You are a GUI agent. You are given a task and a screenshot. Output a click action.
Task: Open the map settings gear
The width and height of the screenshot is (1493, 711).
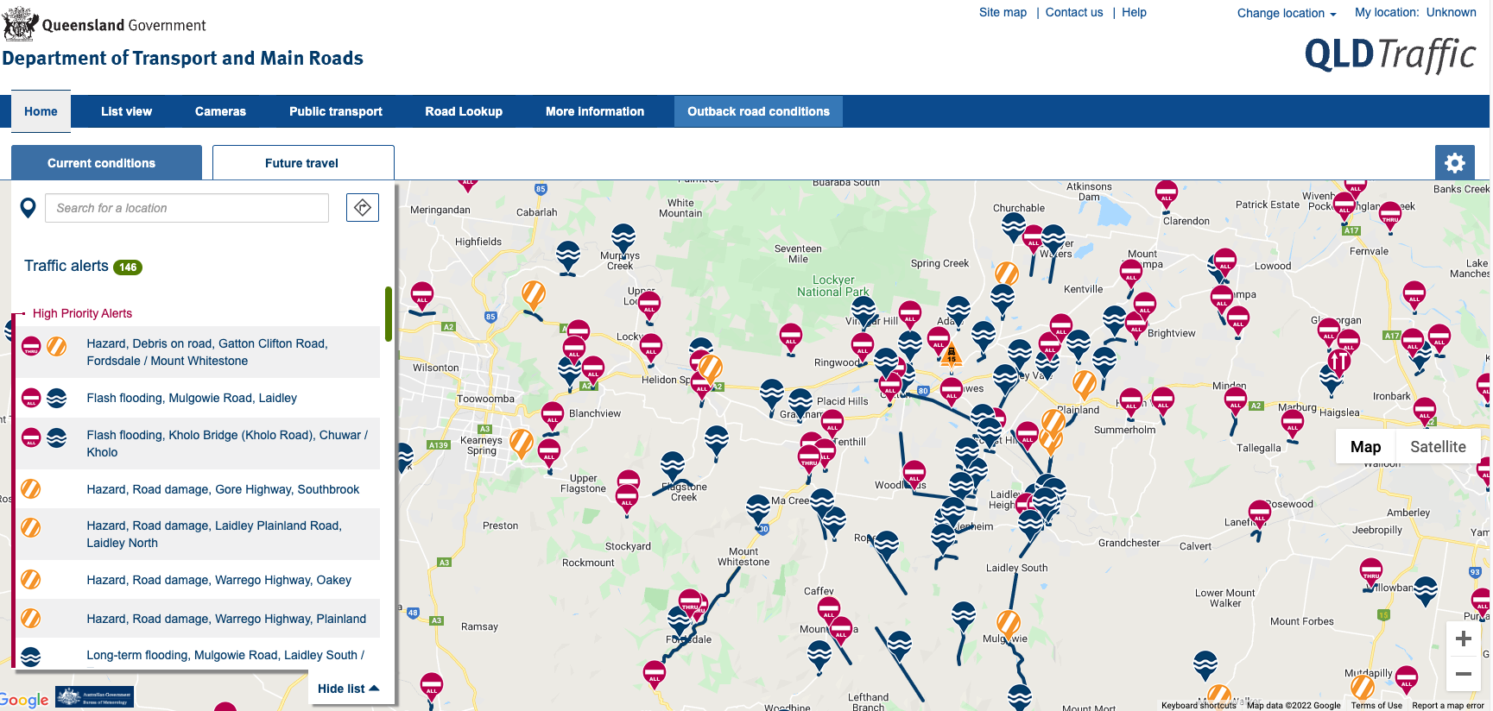[1454, 163]
